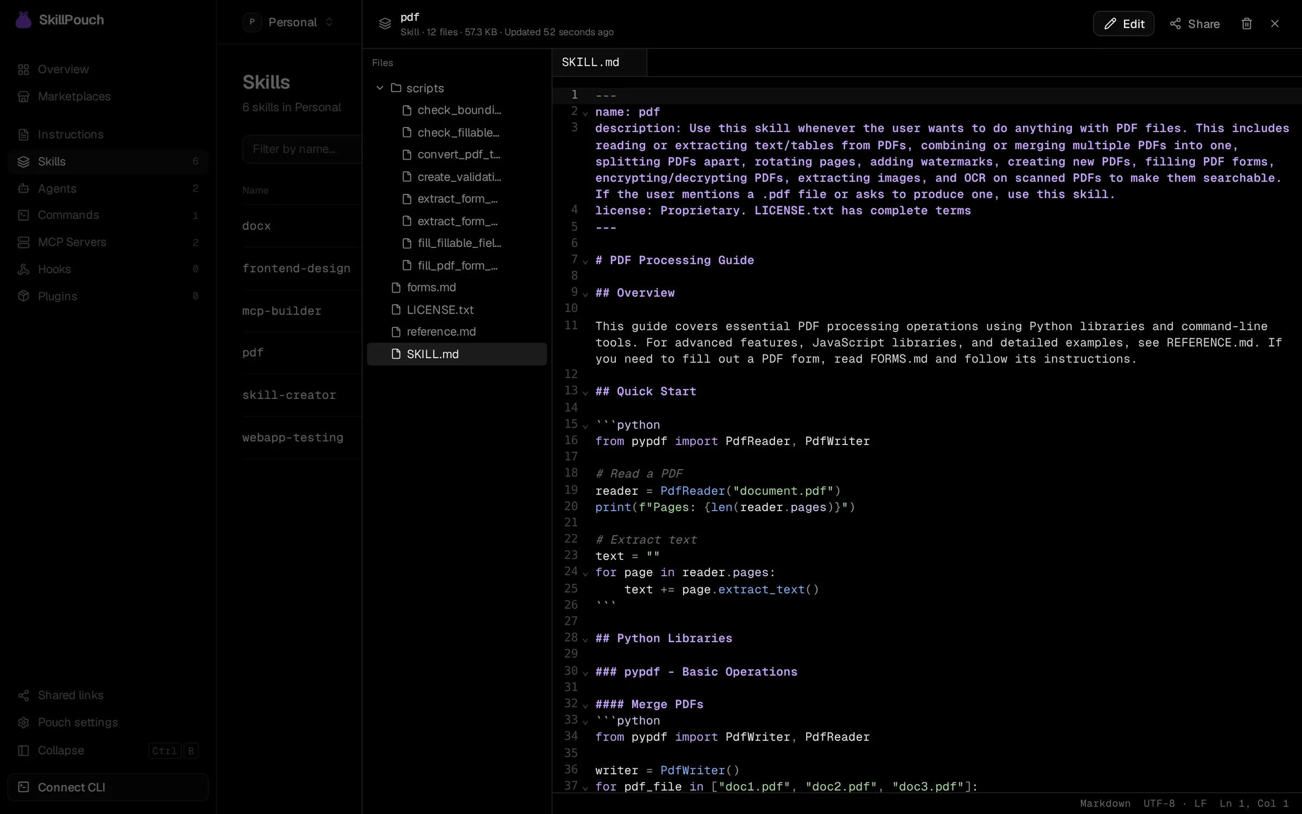The width and height of the screenshot is (1302, 814).
Task: Open the Personal workspace dropdown
Action: tap(289, 22)
